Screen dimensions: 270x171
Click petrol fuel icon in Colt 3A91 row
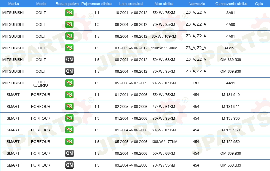69,13
